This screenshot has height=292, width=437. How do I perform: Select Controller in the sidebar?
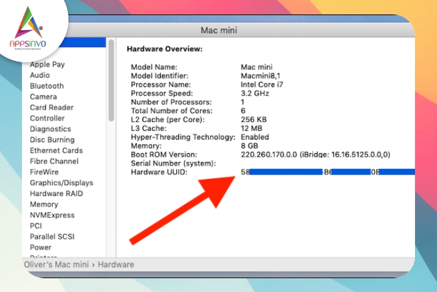click(x=47, y=118)
